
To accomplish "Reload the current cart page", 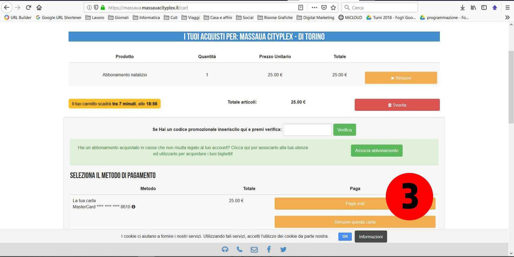I will pos(29,7).
